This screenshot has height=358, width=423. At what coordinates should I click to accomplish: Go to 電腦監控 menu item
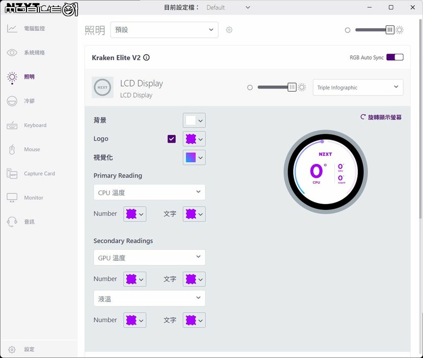(35, 29)
